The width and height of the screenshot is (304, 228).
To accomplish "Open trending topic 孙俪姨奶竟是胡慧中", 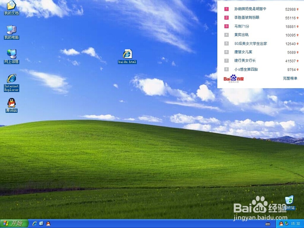I will (250, 9).
